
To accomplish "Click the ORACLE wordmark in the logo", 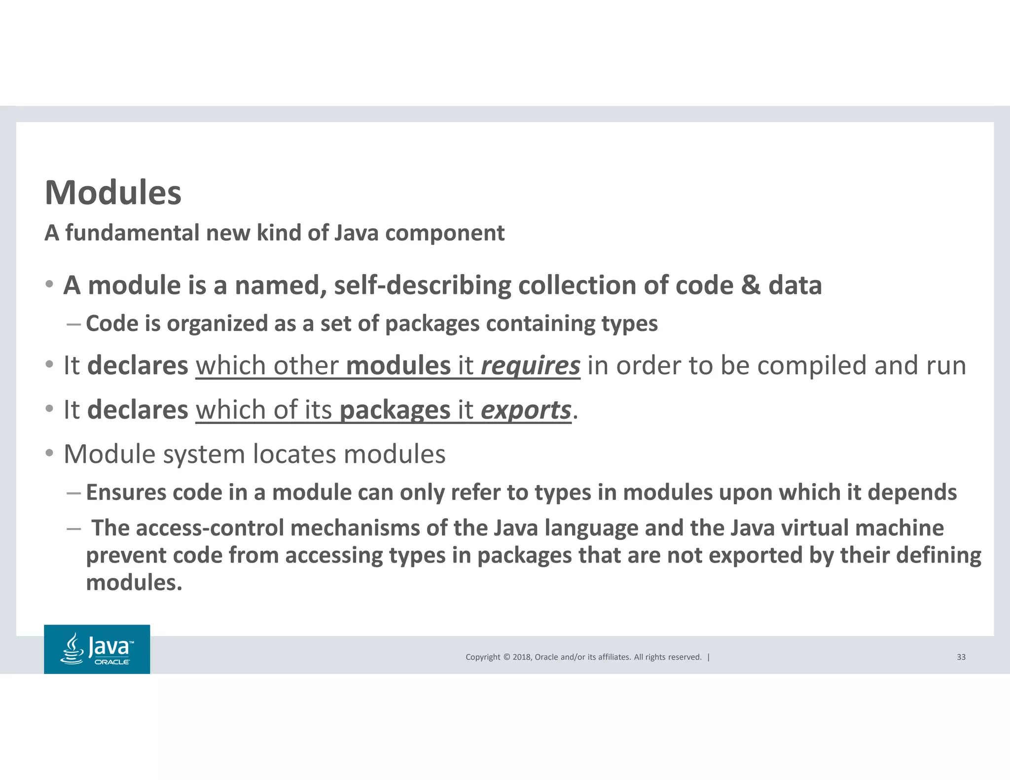I will click(112, 662).
